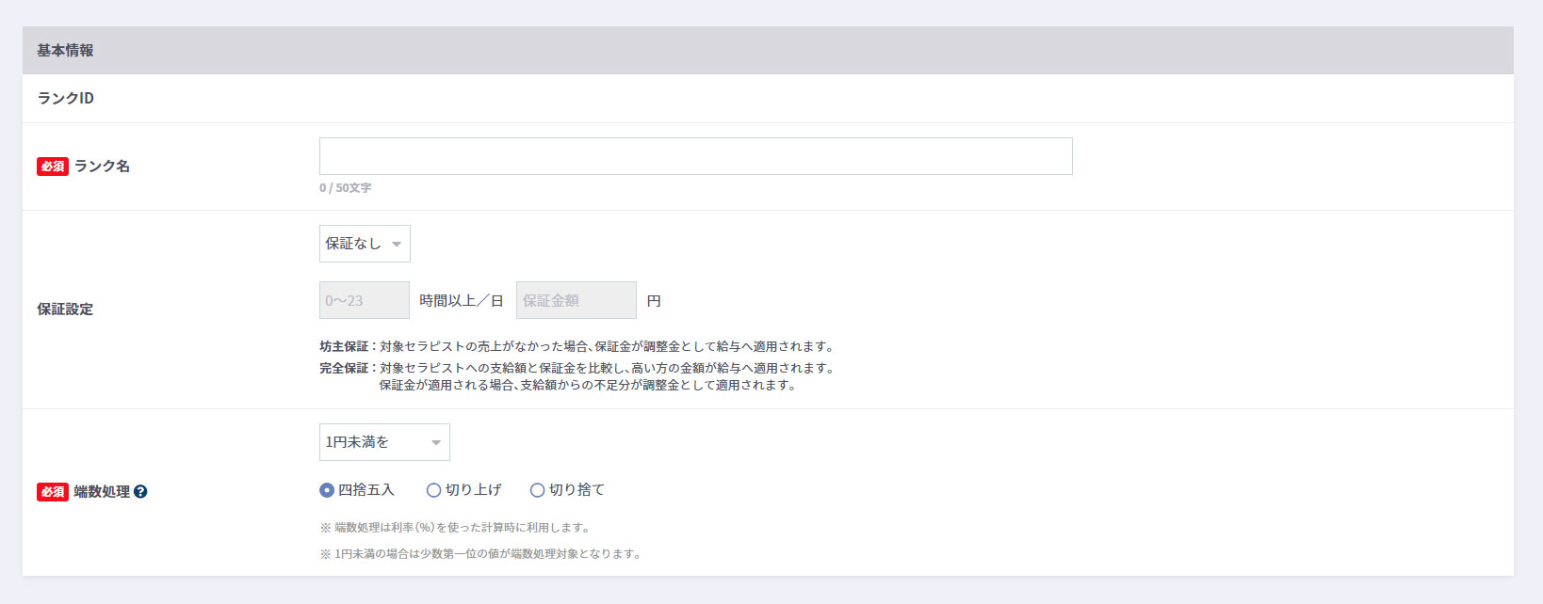
Task: Click the 保証金額 amount input field
Action: point(576,301)
